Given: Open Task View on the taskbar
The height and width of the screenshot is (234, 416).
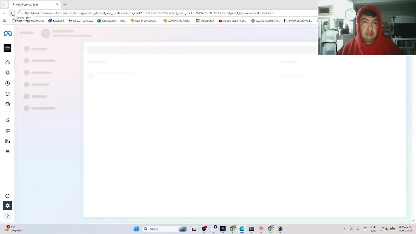Looking at the screenshot, I should tap(194, 229).
